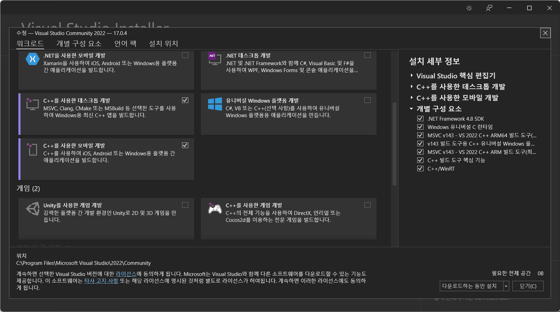Switch to the 설치 위치 tab
This screenshot has width=560, height=312.
click(x=164, y=44)
